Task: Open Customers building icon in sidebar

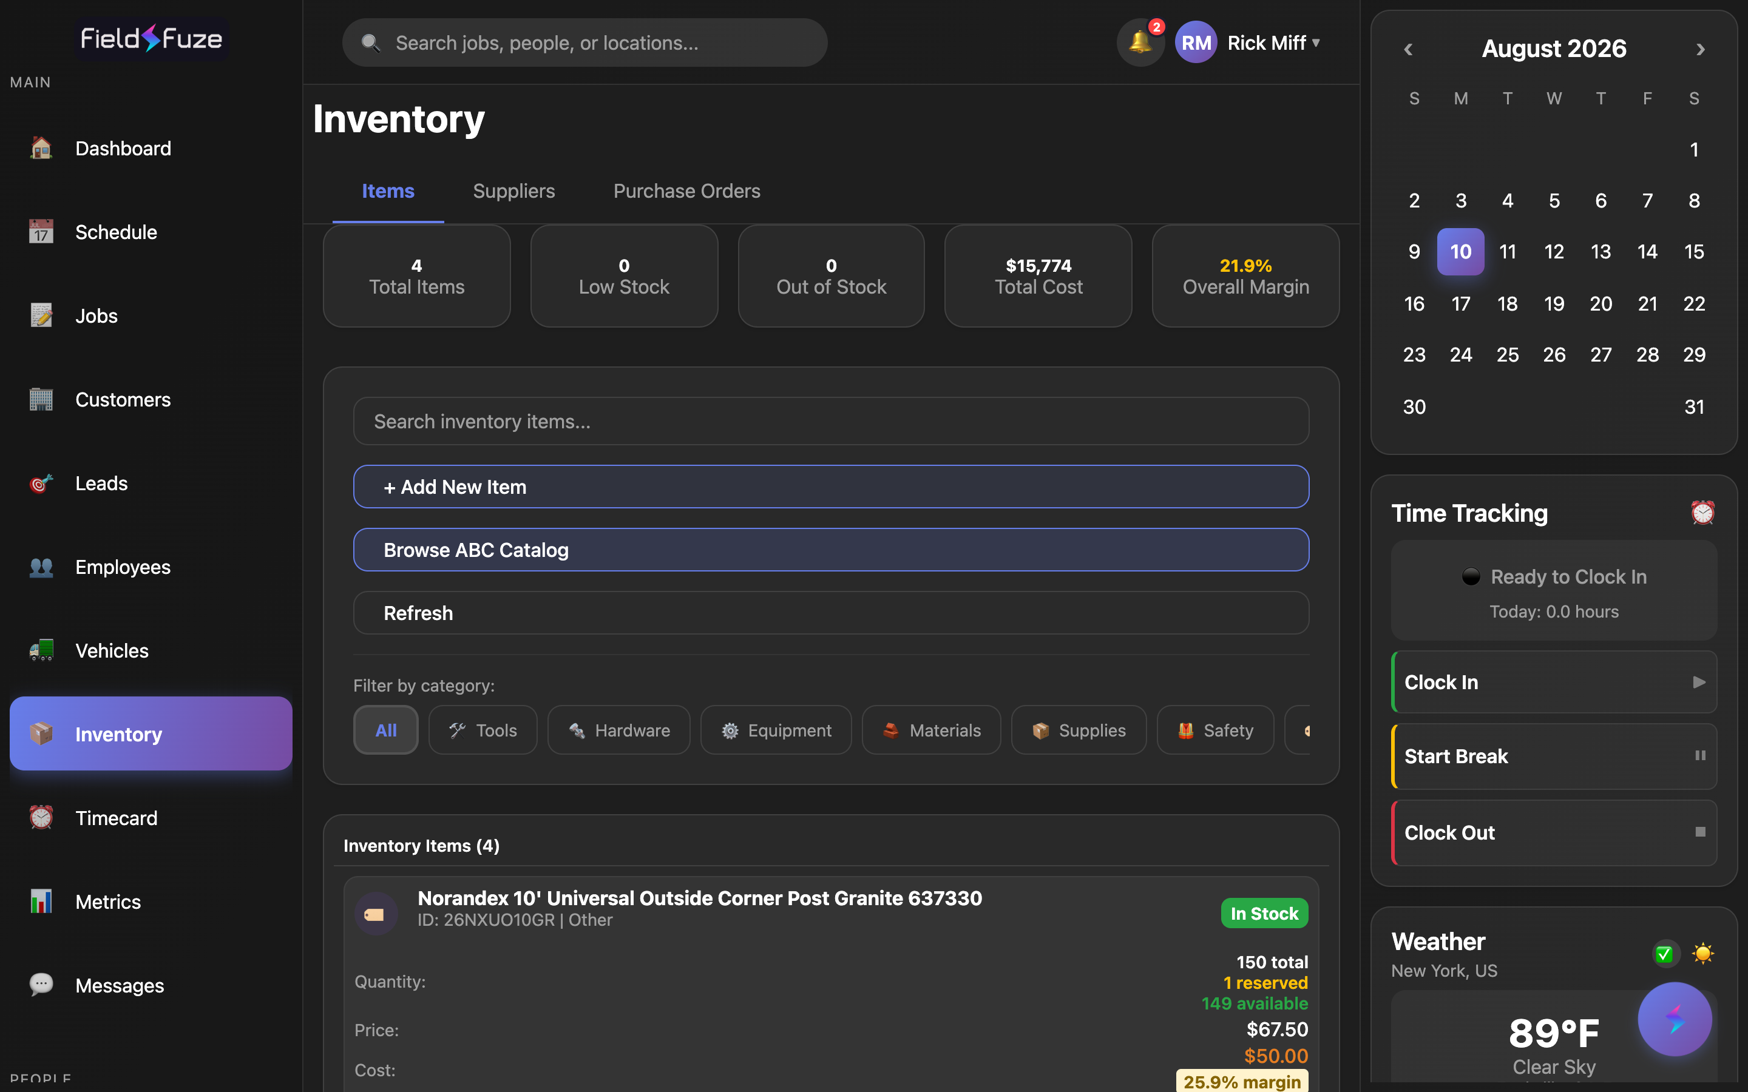Action: (x=41, y=399)
